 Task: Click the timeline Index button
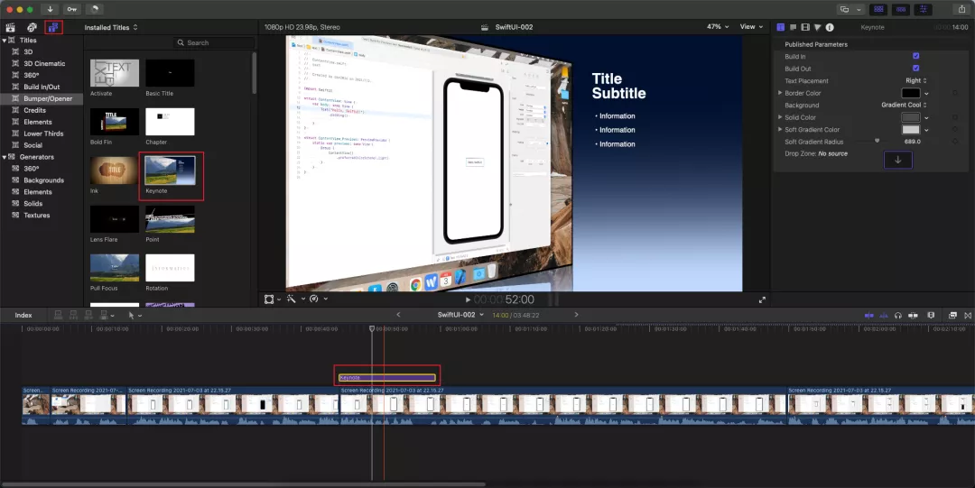pyautogui.click(x=23, y=315)
